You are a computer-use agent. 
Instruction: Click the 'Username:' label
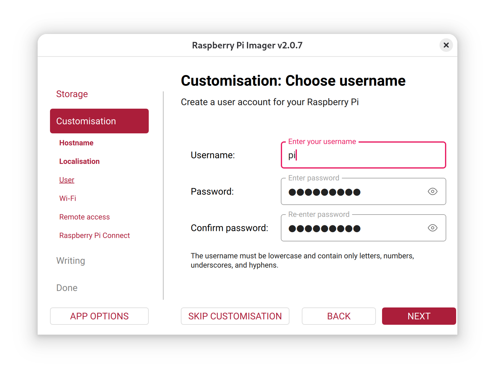pyautogui.click(x=213, y=155)
